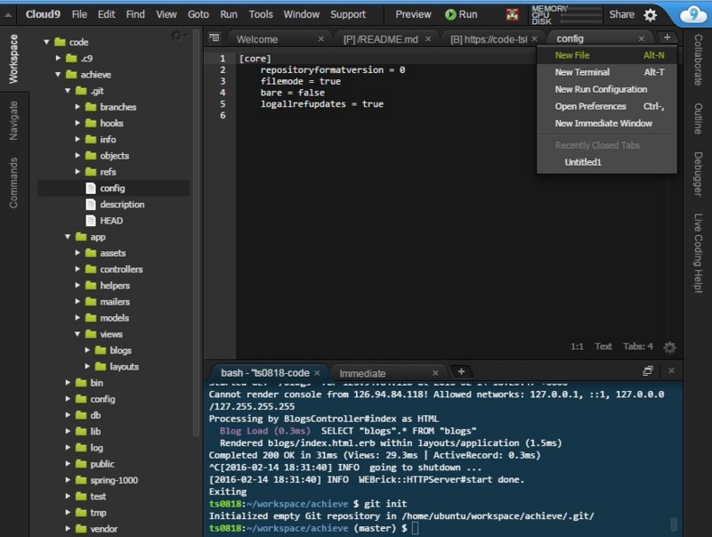The image size is (712, 537).
Task: Open the Navigate side panel
Action: pos(13,121)
